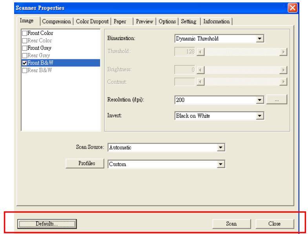This screenshot has width=308, height=234.
Task: Click the Defaults... button
Action: (47, 224)
